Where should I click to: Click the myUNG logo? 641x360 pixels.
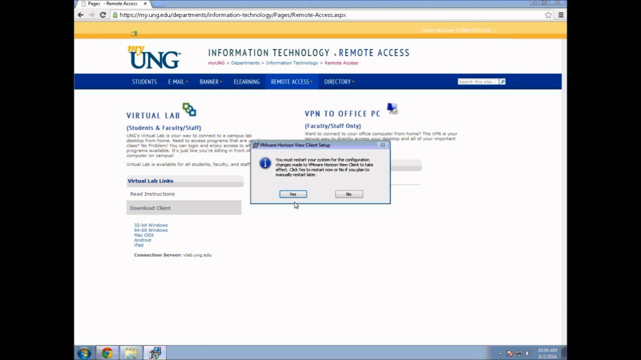pyautogui.click(x=154, y=57)
